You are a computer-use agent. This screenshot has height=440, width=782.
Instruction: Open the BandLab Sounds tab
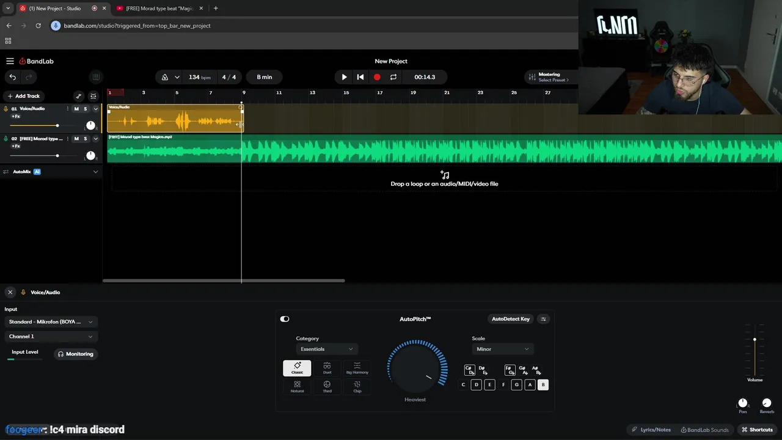coord(704,430)
